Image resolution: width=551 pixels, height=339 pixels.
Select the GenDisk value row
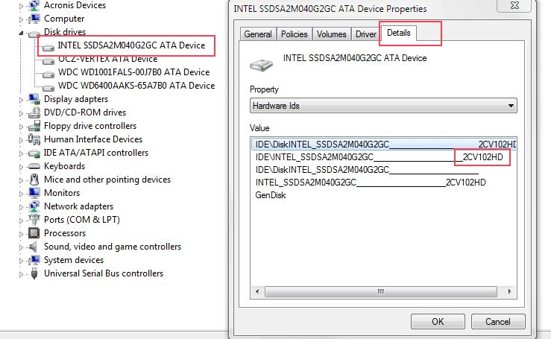tap(384, 195)
